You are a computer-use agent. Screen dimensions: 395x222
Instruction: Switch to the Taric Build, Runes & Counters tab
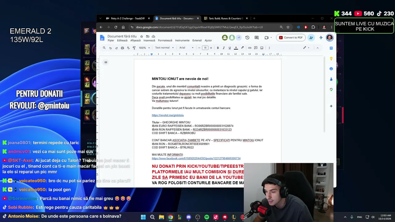pyautogui.click(x=226, y=18)
